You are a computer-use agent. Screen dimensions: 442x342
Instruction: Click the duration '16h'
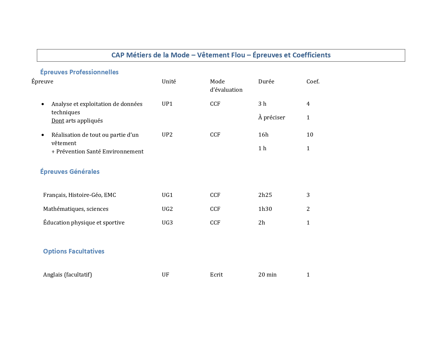click(263, 135)
